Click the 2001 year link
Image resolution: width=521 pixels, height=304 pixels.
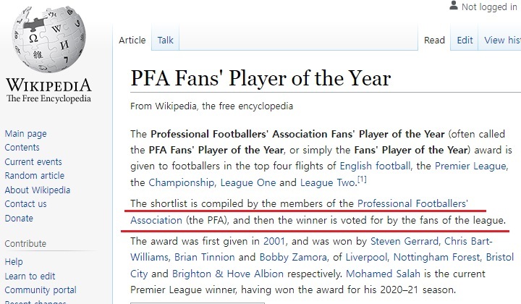point(274,241)
